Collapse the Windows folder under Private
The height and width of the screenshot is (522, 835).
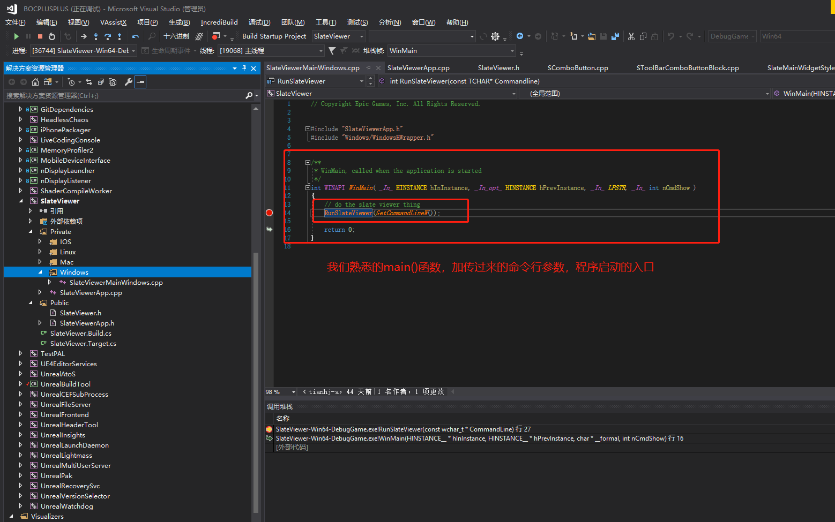40,272
